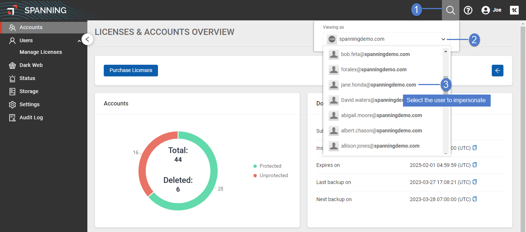Click the date "2023-03-27 17:08:21 (UTC)"

[x=440, y=182]
